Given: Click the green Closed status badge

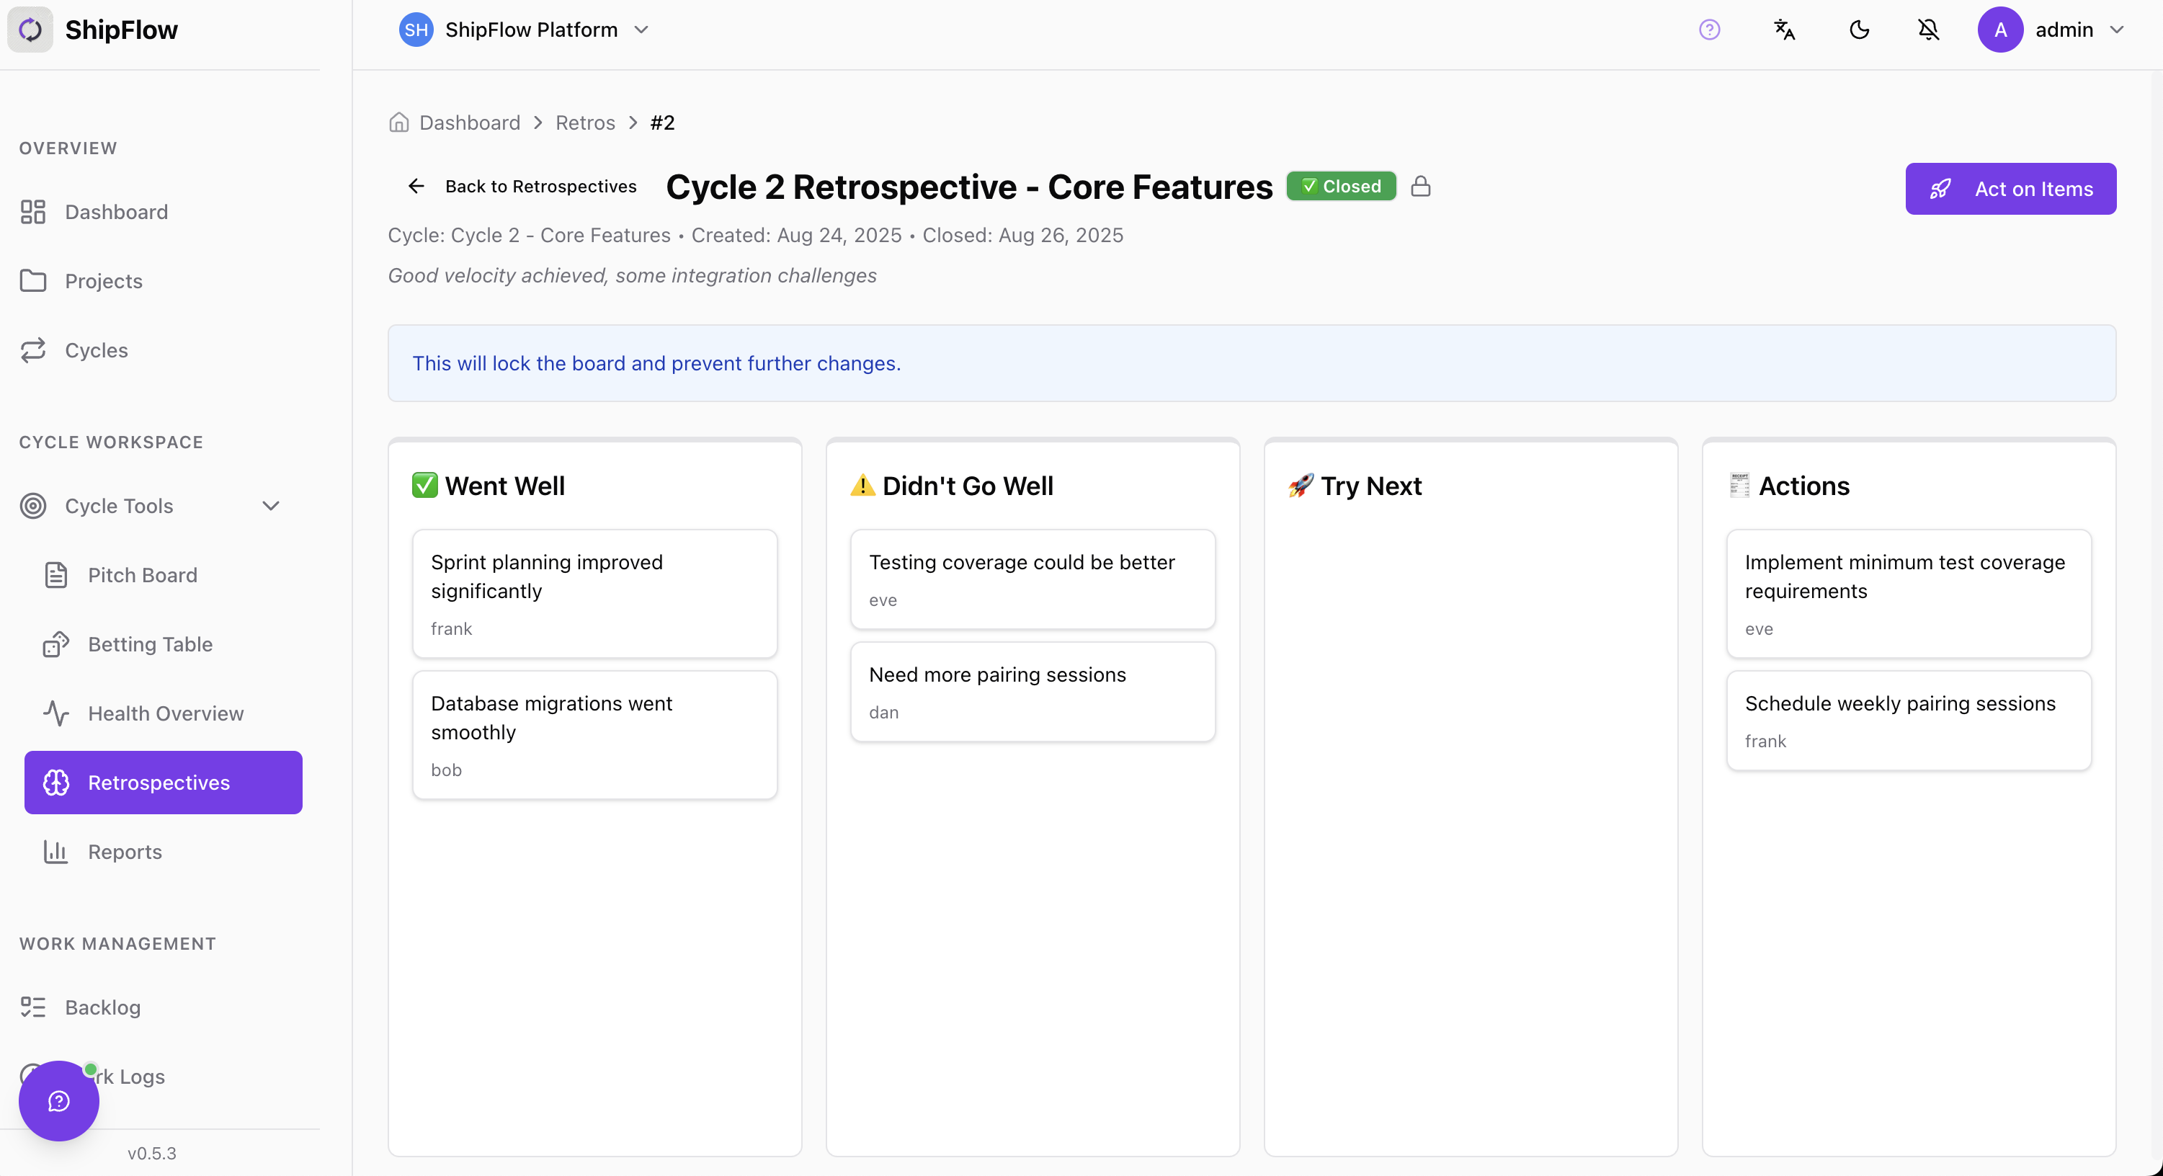Looking at the screenshot, I should pos(1341,187).
